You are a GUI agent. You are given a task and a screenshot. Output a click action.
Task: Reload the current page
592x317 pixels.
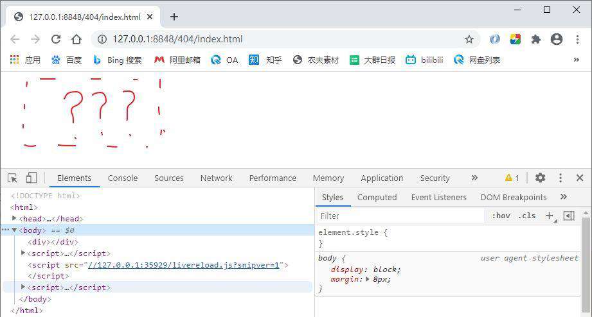(x=56, y=39)
